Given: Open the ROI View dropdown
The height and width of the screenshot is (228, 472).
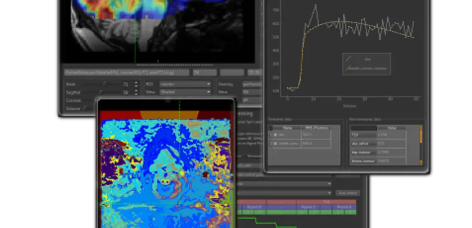Looking at the screenshot, I should (185, 92).
